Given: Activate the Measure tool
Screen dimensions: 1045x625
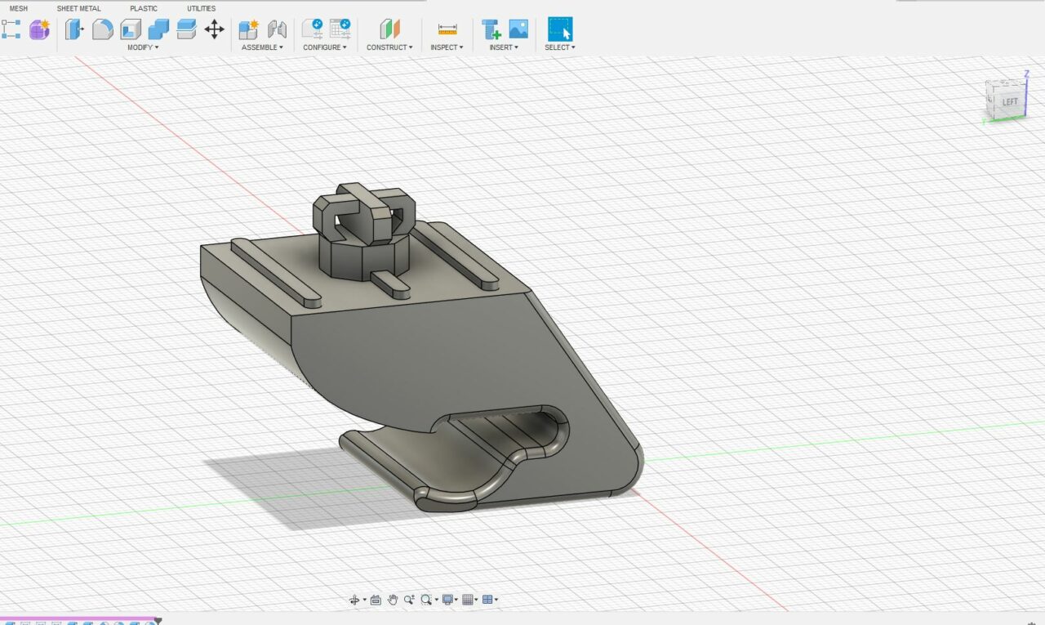Looking at the screenshot, I should [447, 29].
